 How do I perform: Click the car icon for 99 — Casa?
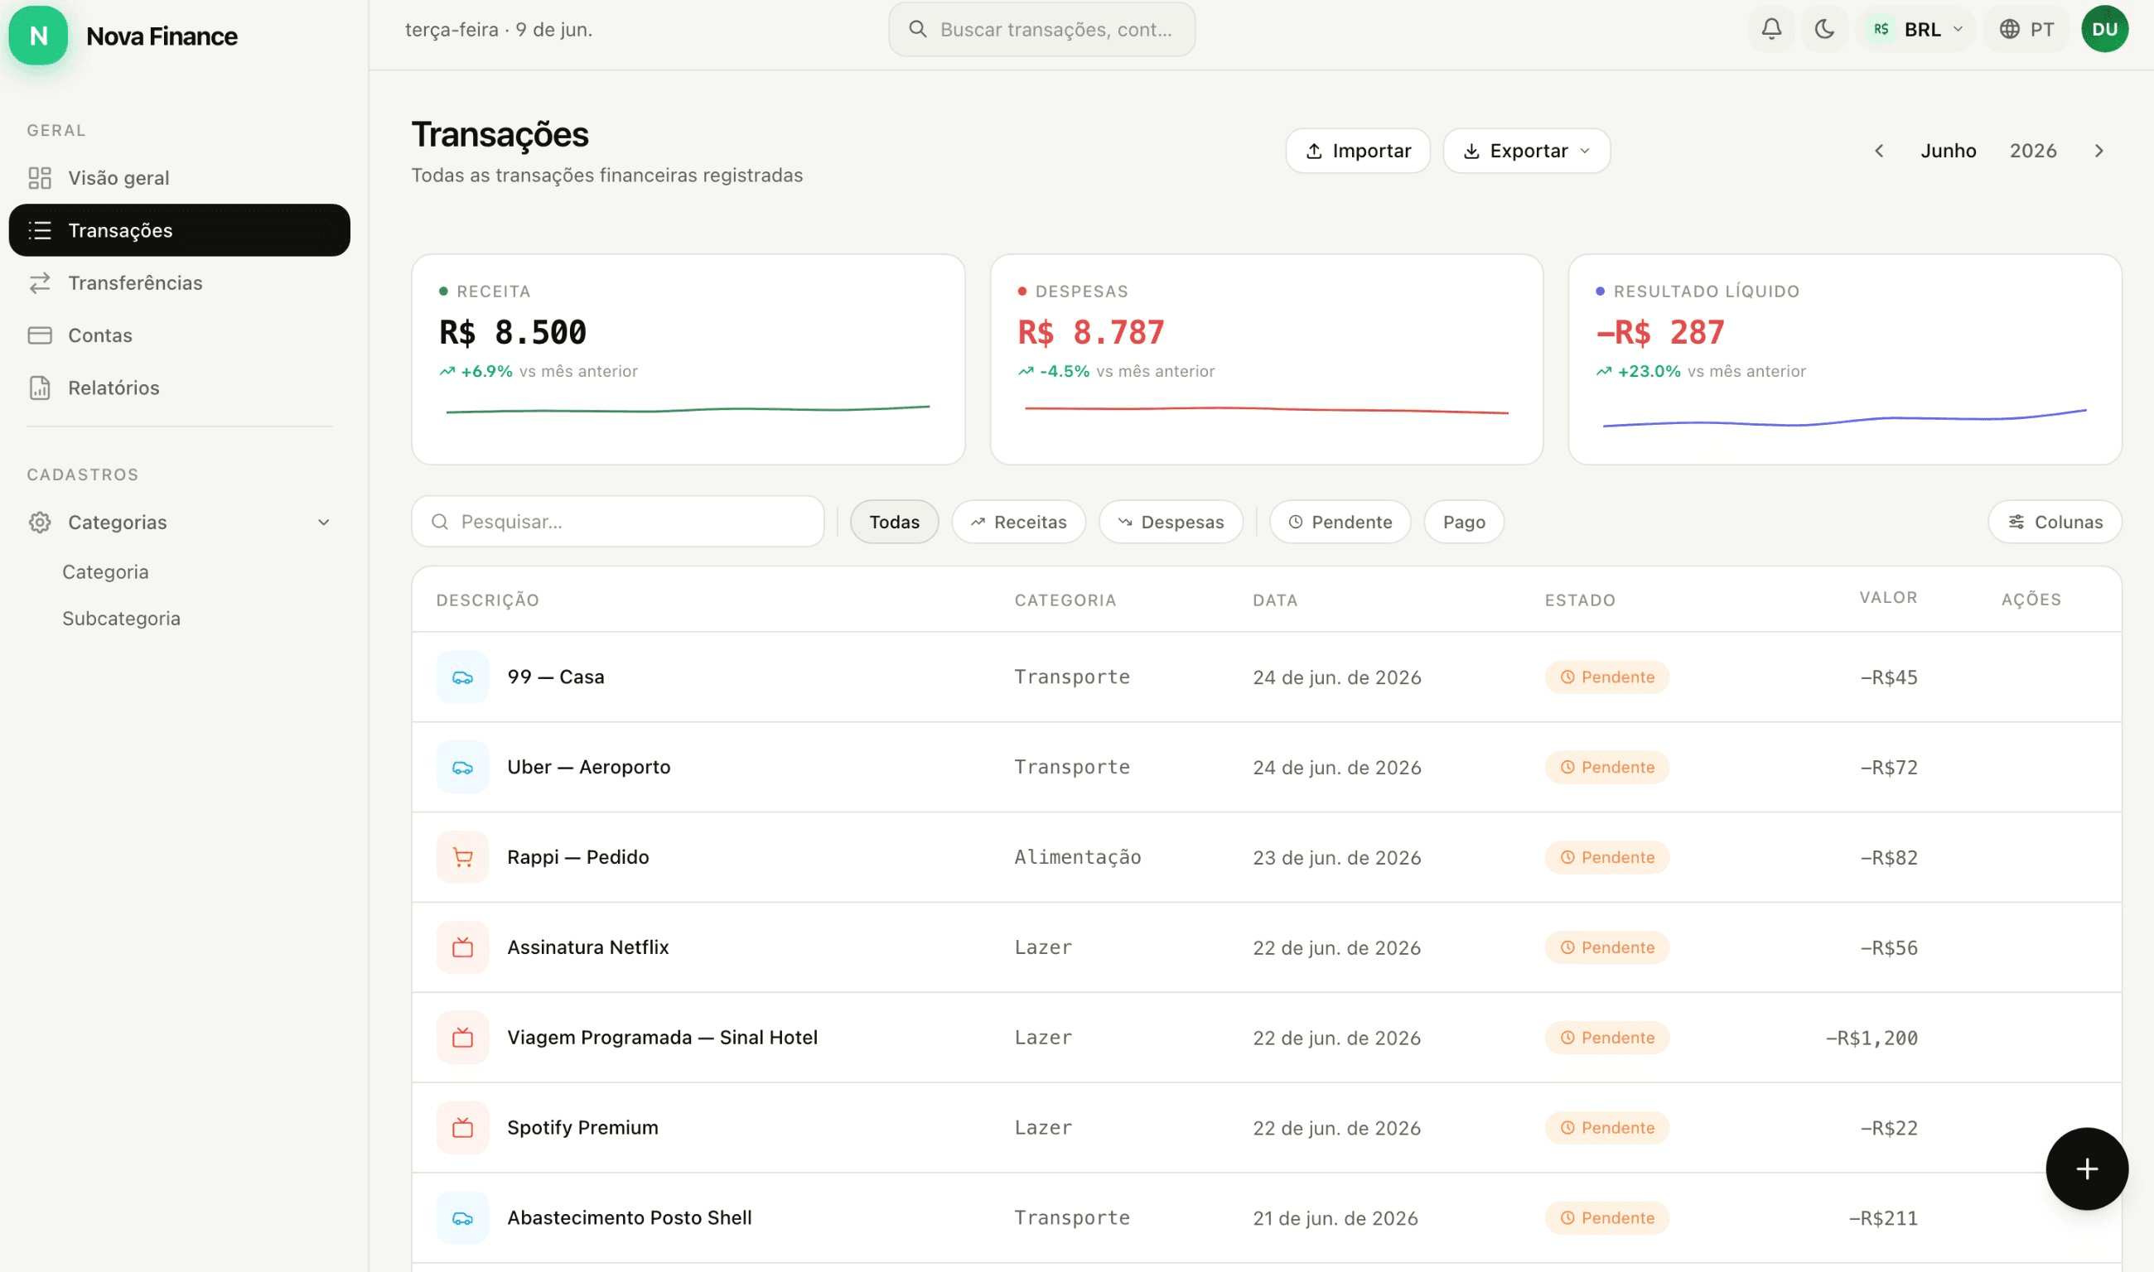462,677
